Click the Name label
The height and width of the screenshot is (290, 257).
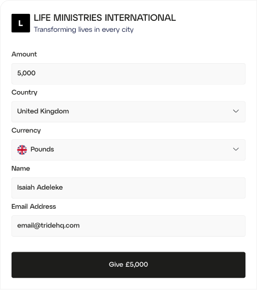pos(21,168)
